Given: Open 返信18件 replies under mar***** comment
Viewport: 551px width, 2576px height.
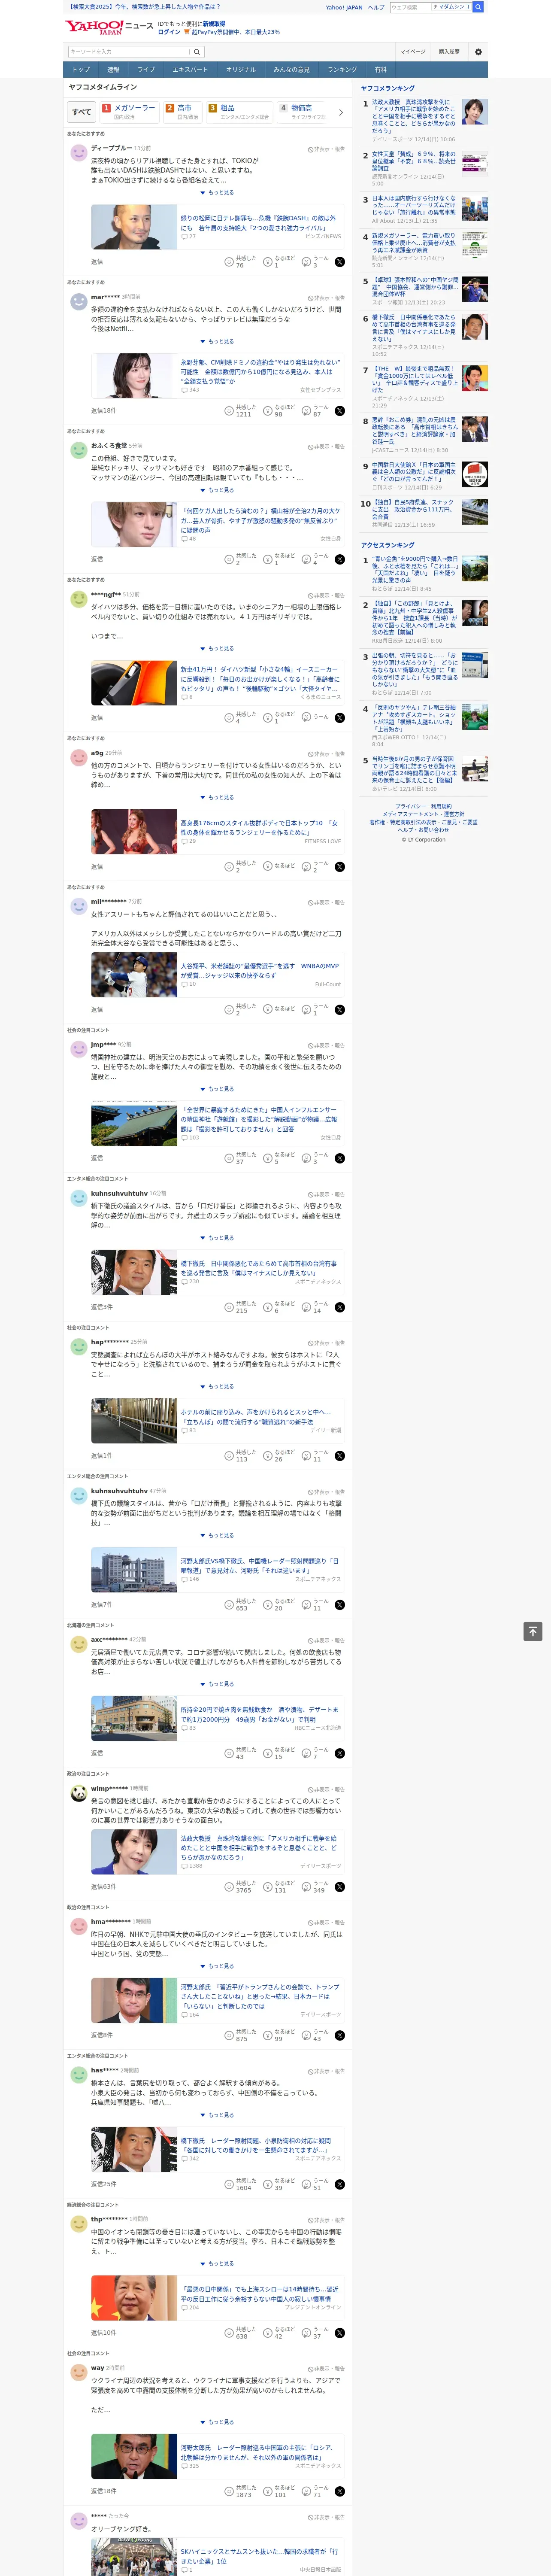Looking at the screenshot, I should [103, 411].
